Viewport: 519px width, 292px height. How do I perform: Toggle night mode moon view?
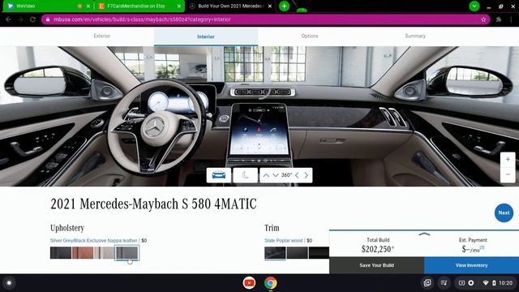245,175
